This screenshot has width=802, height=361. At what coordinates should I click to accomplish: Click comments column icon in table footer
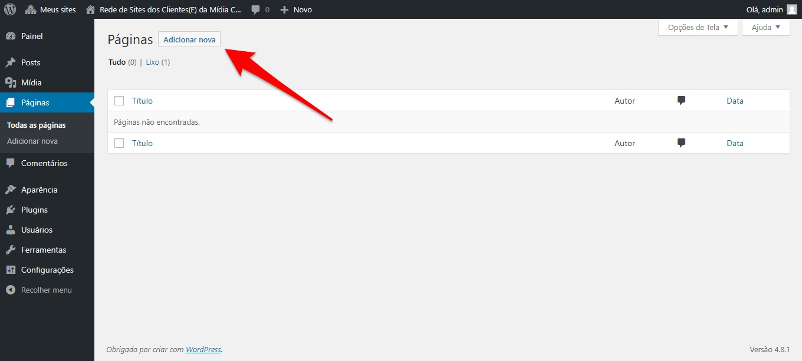(681, 143)
